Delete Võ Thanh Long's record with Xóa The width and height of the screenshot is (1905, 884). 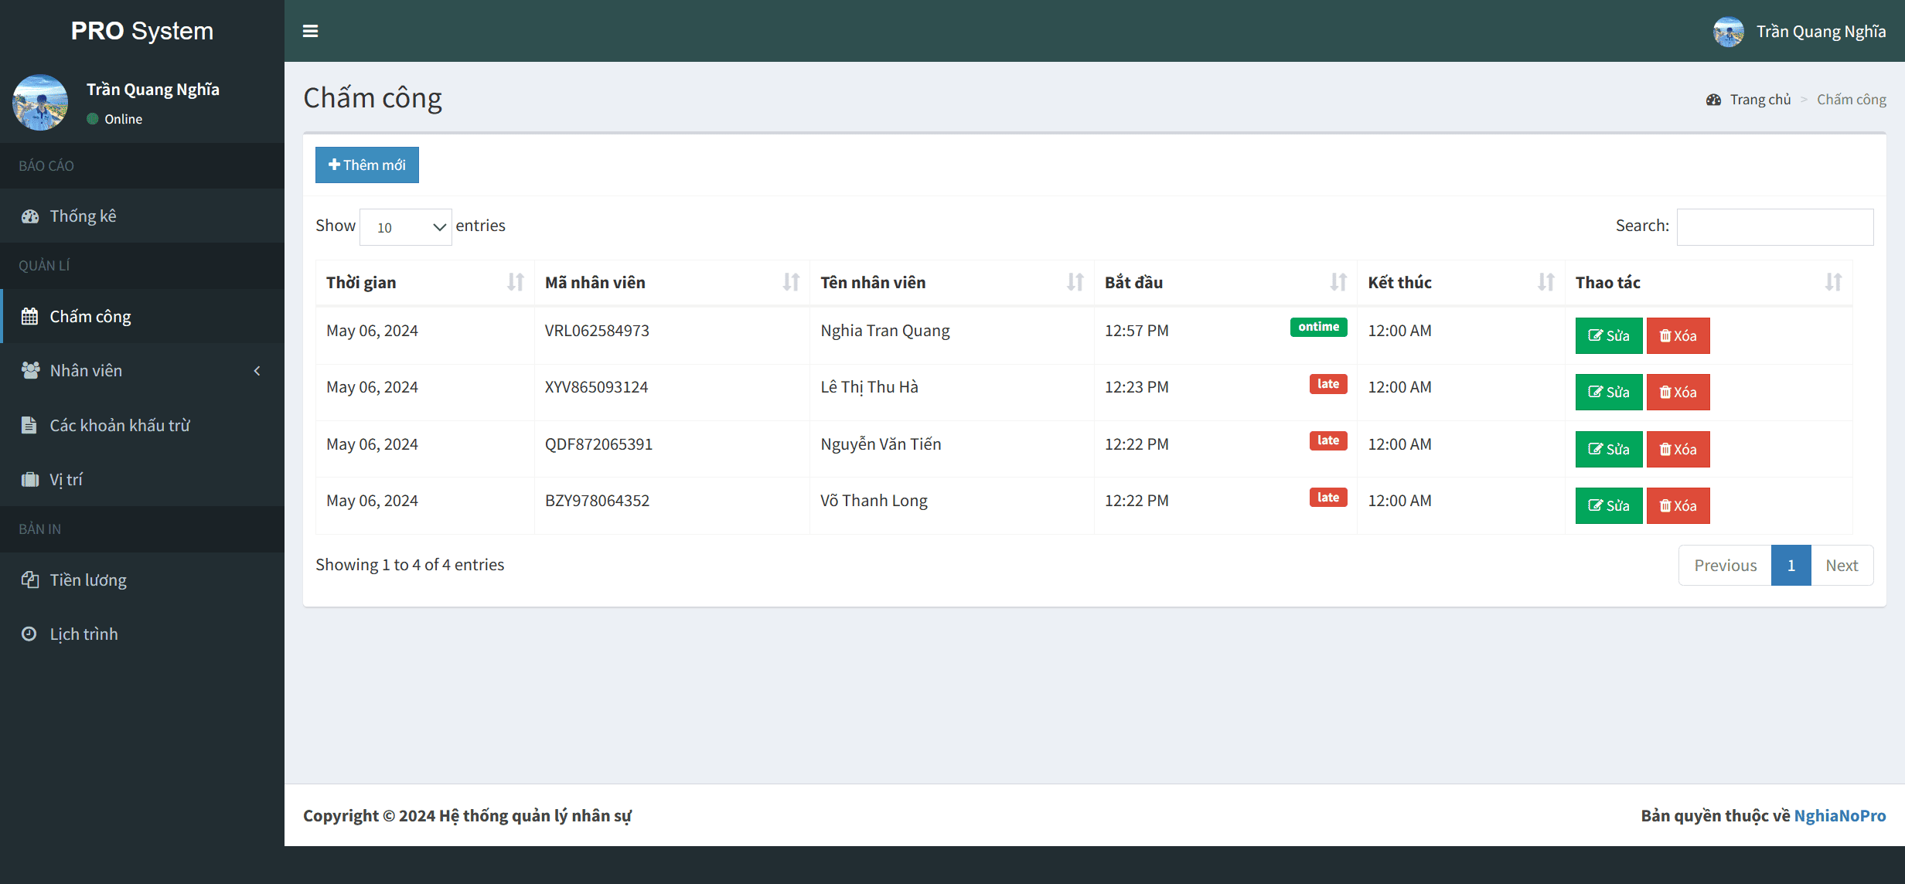(1678, 505)
